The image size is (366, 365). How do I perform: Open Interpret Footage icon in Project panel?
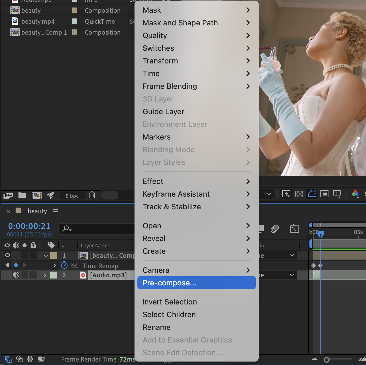pyautogui.click(x=8, y=196)
